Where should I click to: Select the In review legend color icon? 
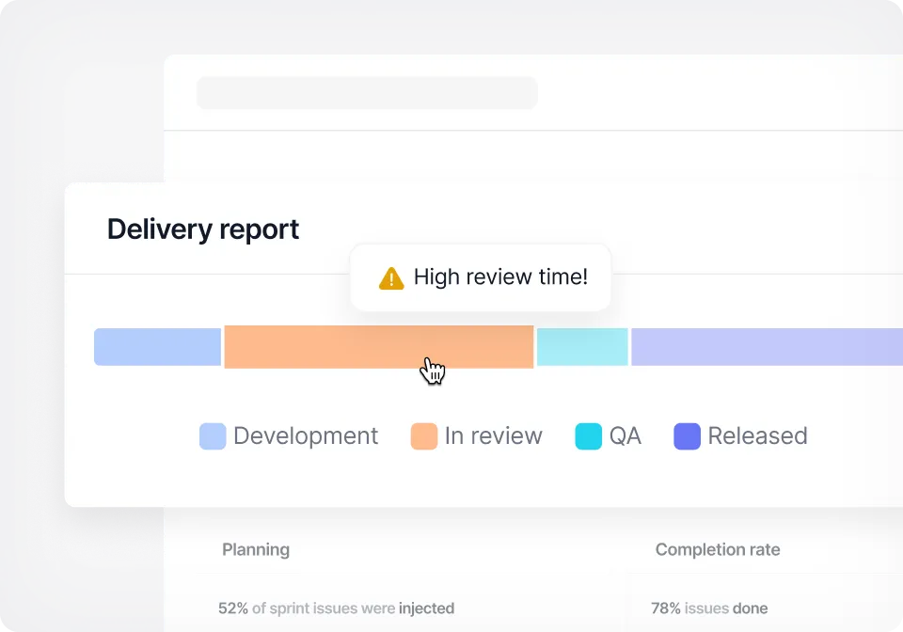(423, 435)
